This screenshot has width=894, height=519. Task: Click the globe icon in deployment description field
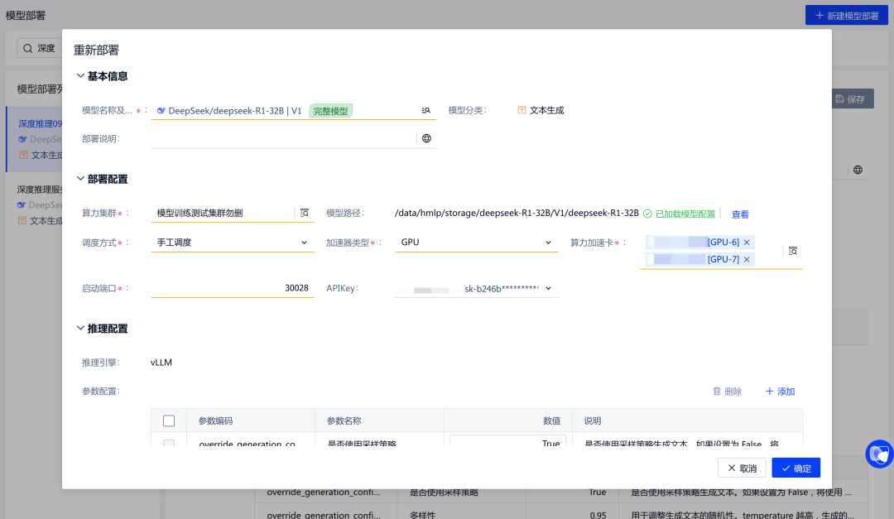pyautogui.click(x=426, y=138)
